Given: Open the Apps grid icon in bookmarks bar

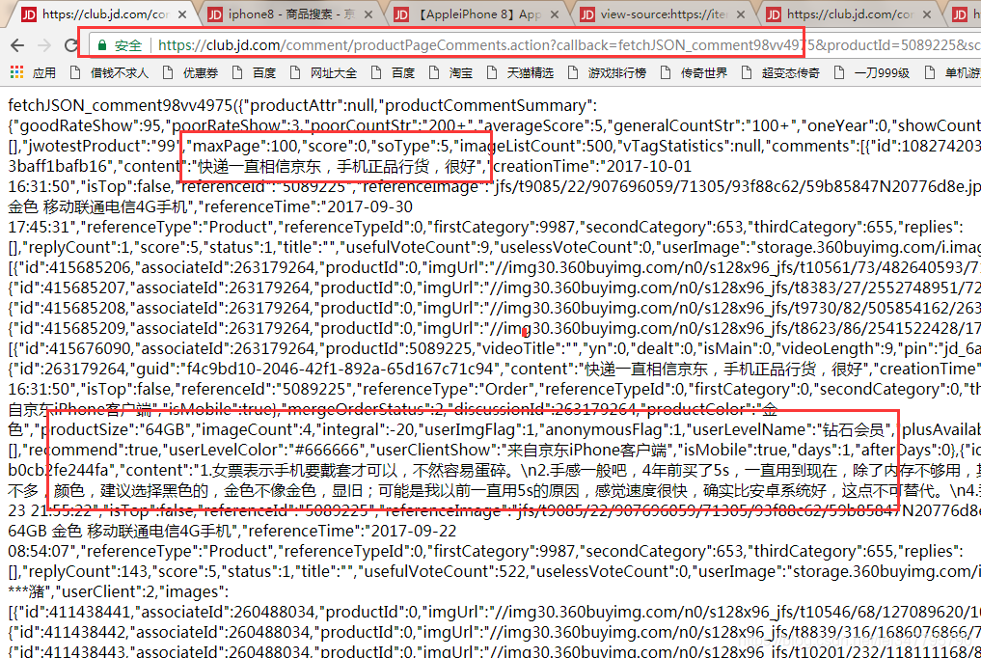Looking at the screenshot, I should (17, 72).
